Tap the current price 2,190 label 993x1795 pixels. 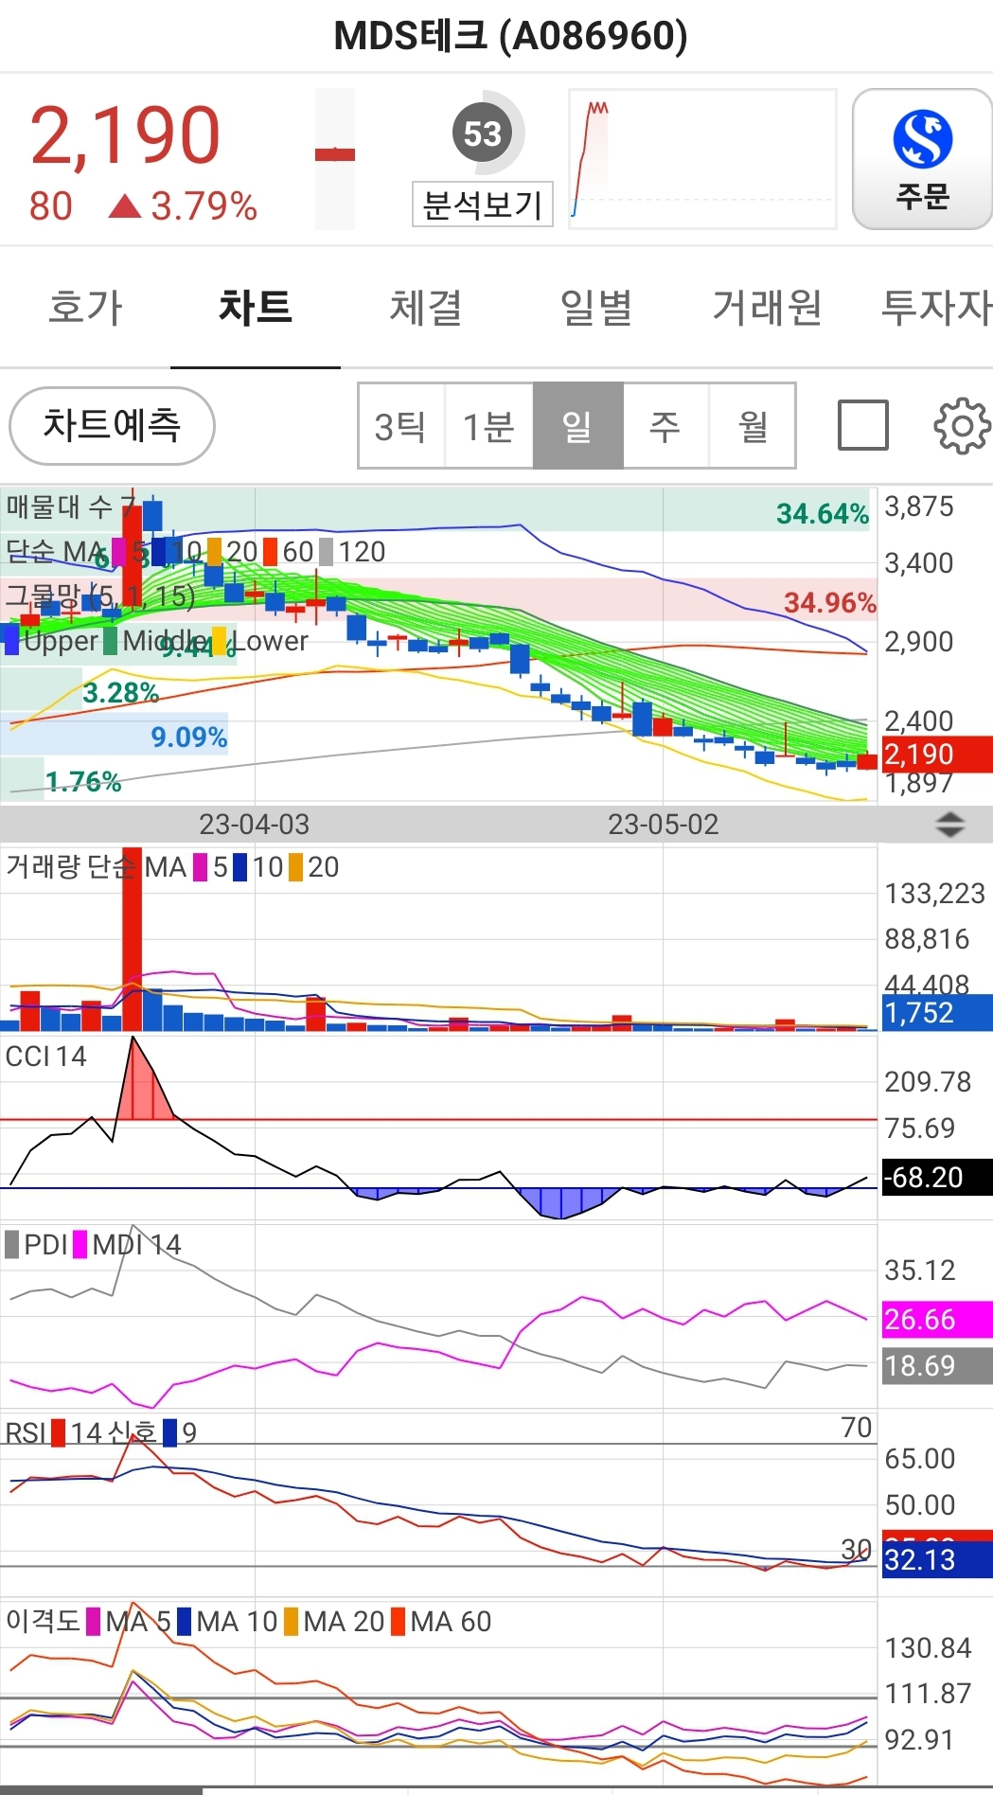pos(125,135)
